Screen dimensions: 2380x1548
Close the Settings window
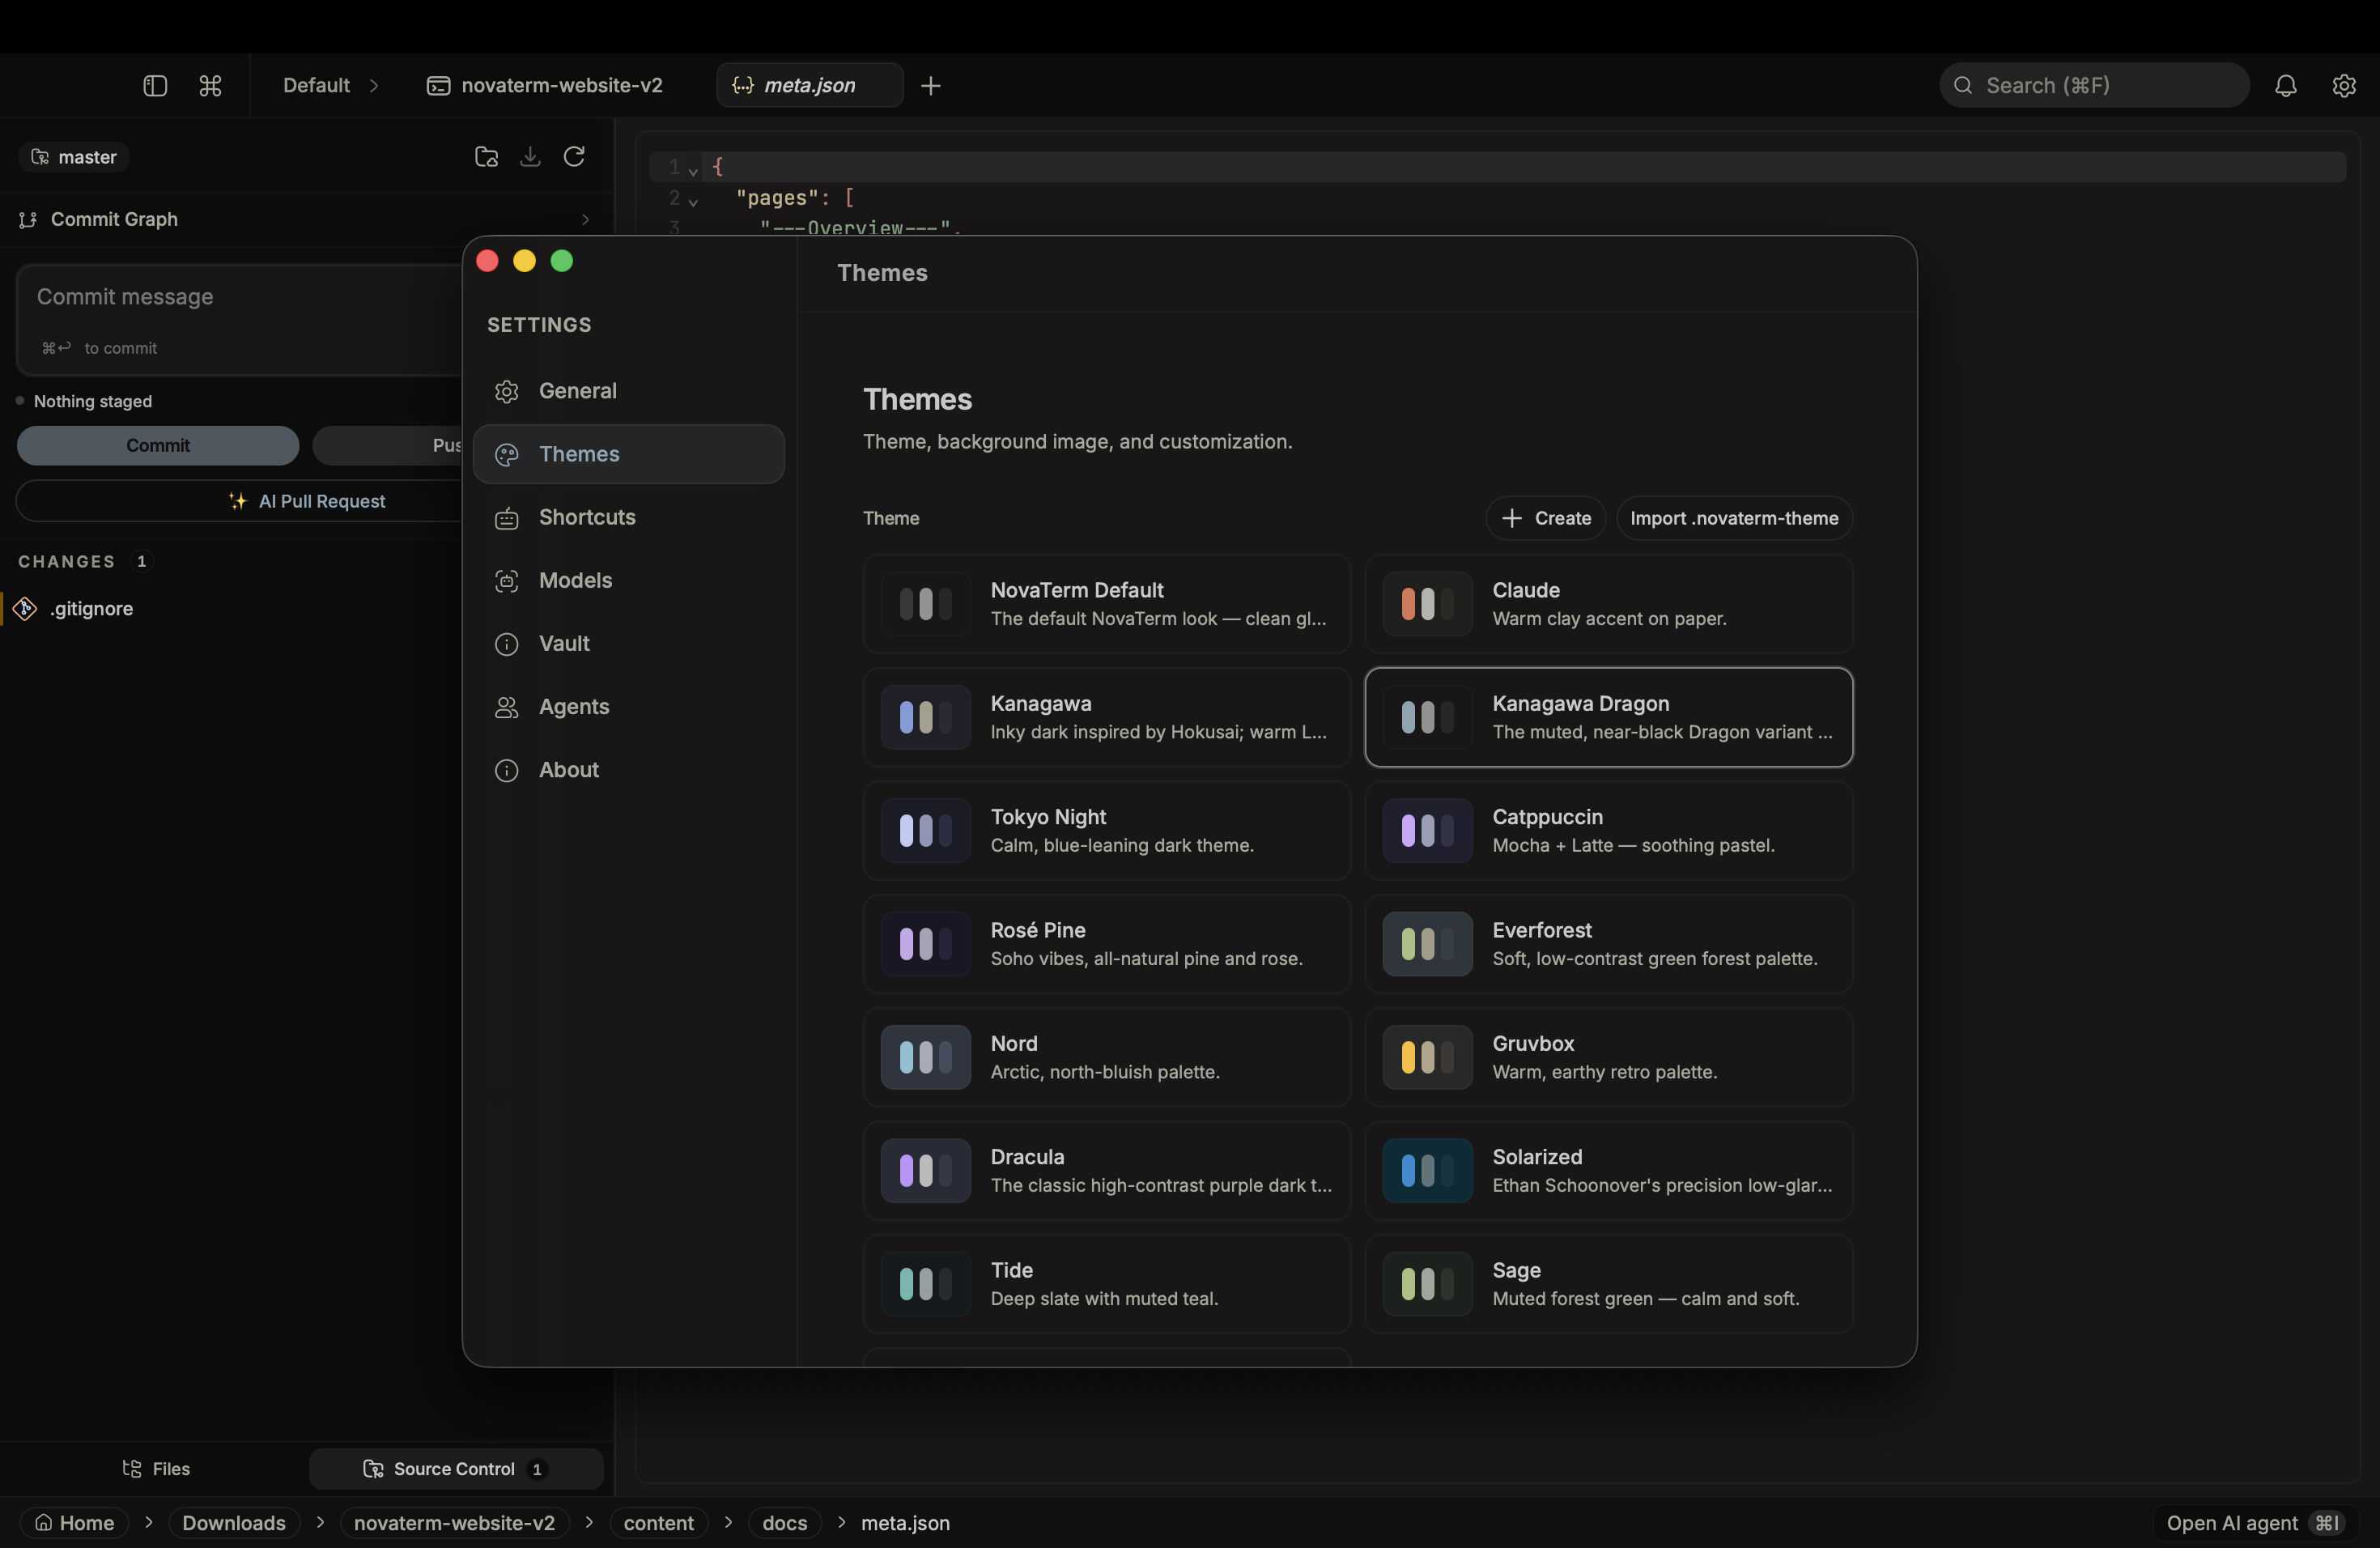[x=487, y=261]
